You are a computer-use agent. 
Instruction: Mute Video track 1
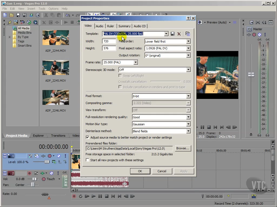coord(59,156)
